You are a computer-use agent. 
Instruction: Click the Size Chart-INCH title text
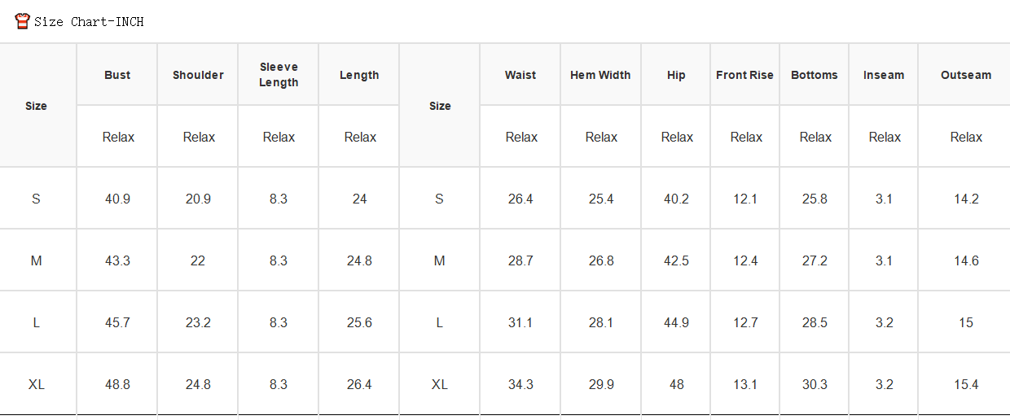(x=89, y=22)
